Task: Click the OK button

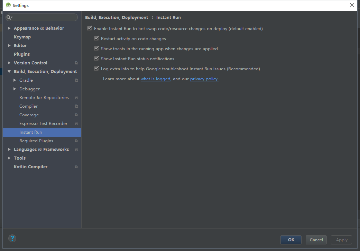Action: (291, 240)
